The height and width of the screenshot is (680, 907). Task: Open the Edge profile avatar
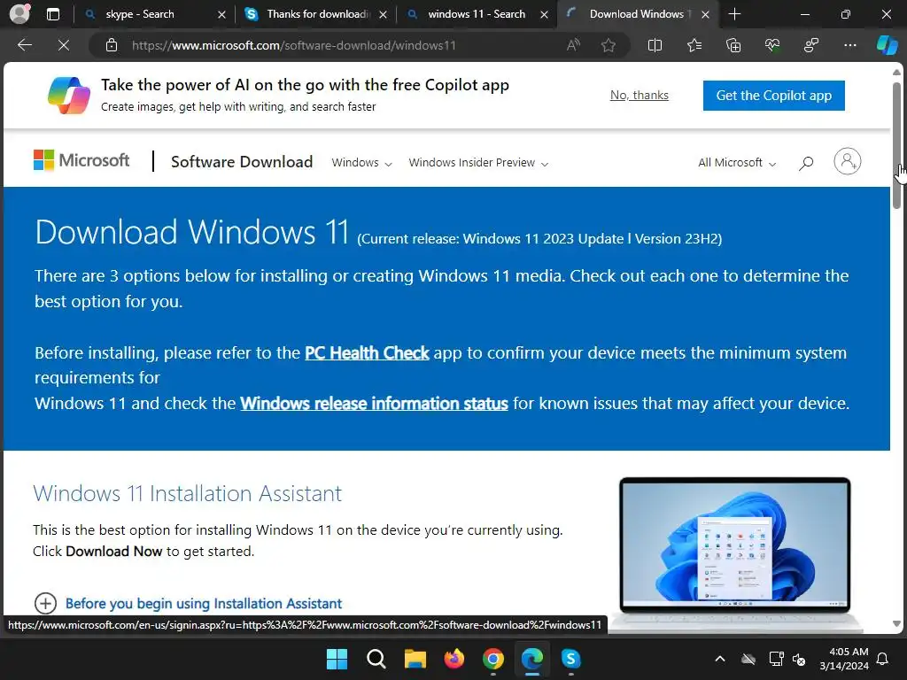click(x=19, y=14)
